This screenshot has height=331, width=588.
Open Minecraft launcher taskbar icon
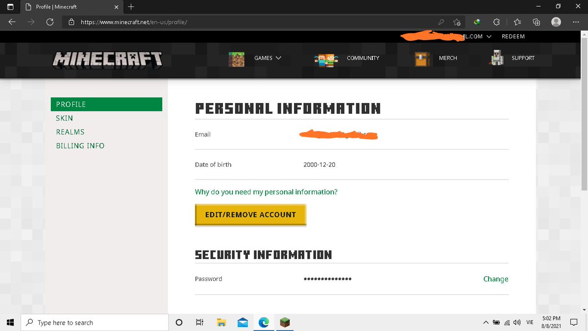point(285,322)
